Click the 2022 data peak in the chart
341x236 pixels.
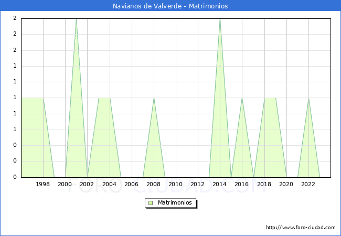point(308,98)
